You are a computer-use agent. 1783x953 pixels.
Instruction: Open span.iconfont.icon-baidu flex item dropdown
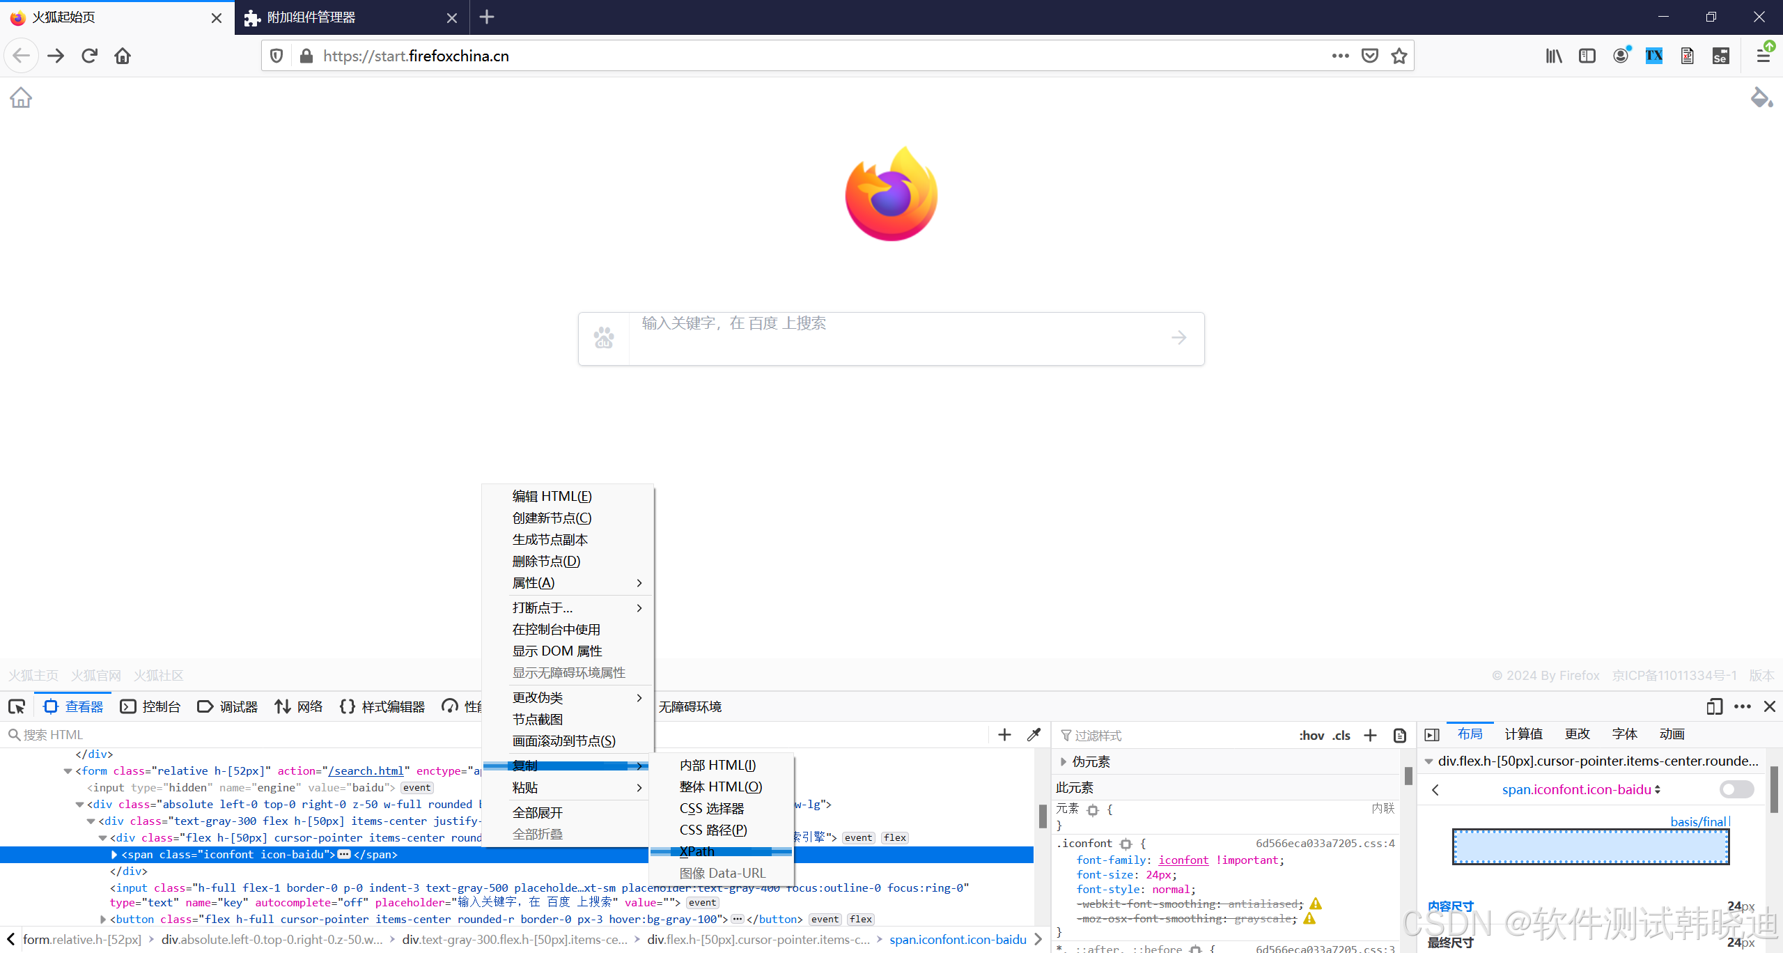[1581, 789]
